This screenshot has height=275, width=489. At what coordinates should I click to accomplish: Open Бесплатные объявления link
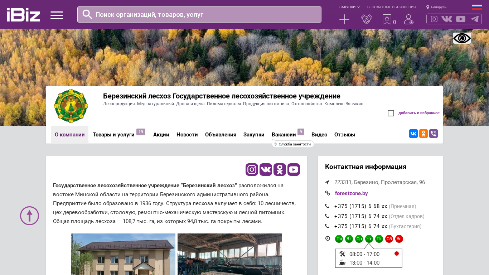pos(391,7)
